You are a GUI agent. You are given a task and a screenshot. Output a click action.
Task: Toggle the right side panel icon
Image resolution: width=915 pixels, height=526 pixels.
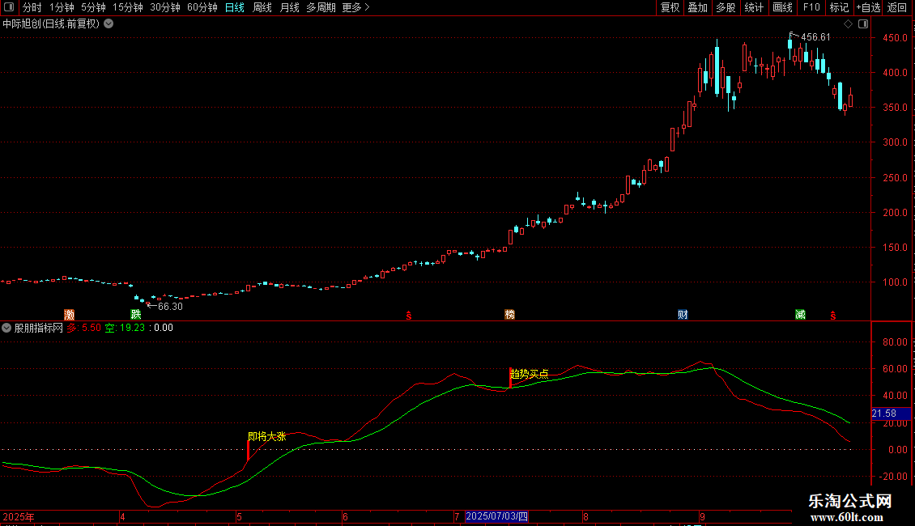(863, 24)
